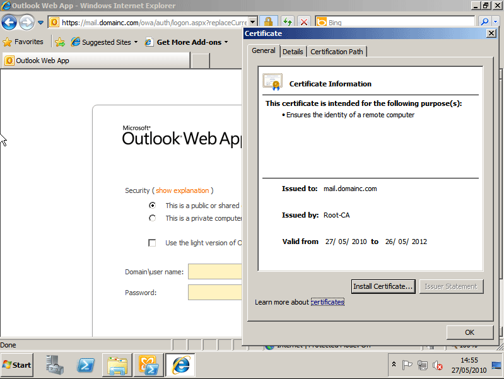Image resolution: width=504 pixels, height=379 pixels.
Task: Click the Install Certificate button
Action: [383, 286]
